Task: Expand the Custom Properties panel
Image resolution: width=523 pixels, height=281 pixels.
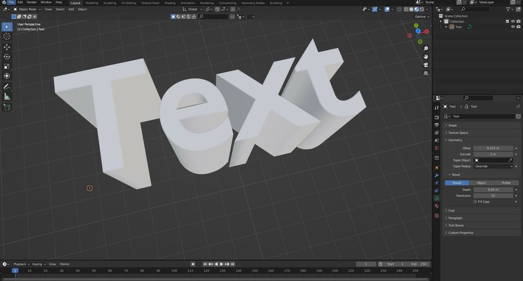Action: tap(481, 233)
